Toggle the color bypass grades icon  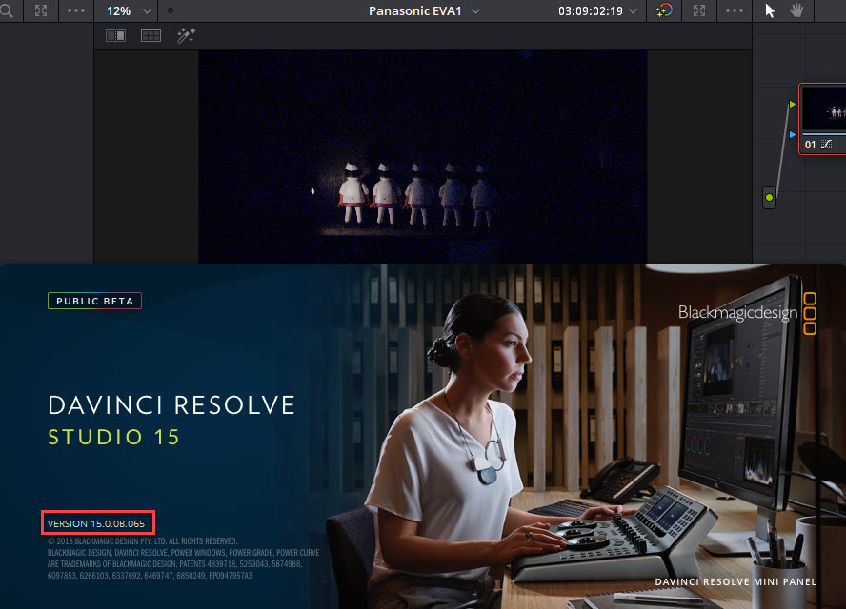(x=664, y=10)
